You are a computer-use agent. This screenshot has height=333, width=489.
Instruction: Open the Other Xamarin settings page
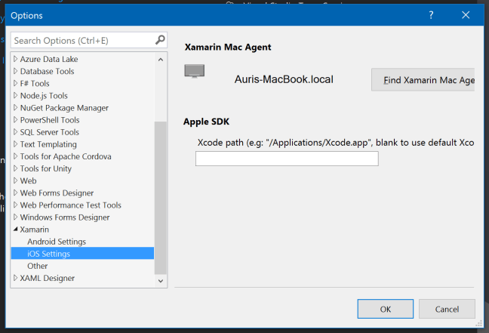pos(38,266)
